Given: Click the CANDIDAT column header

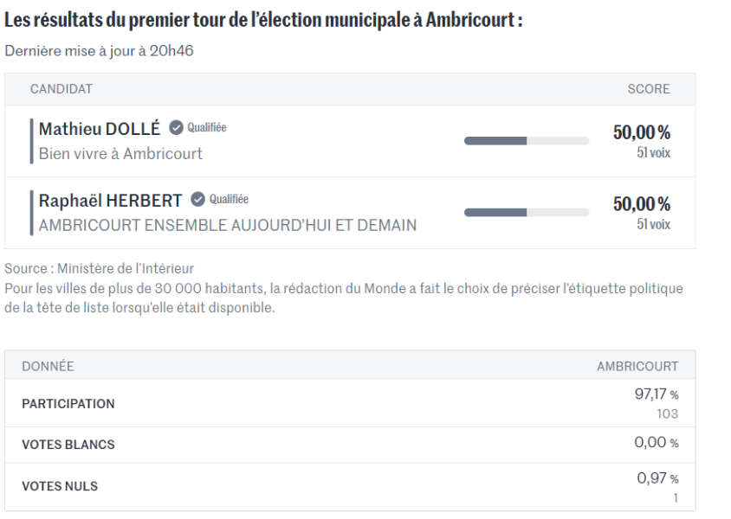Looking at the screenshot, I should 61,89.
